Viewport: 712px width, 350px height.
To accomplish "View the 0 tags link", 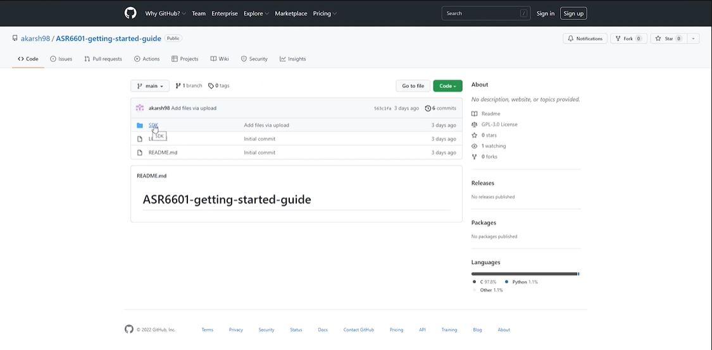I will point(219,86).
